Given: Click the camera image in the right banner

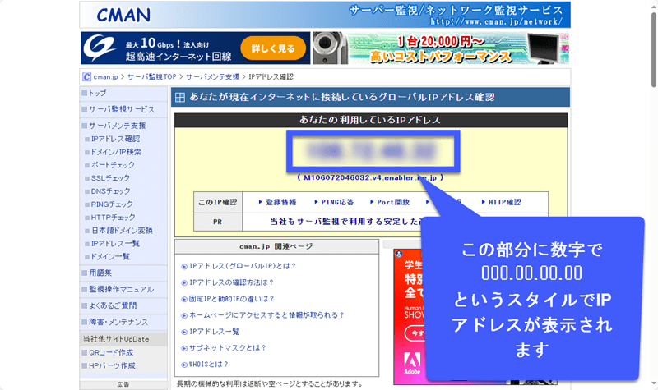Looking at the screenshot, I should point(329,48).
